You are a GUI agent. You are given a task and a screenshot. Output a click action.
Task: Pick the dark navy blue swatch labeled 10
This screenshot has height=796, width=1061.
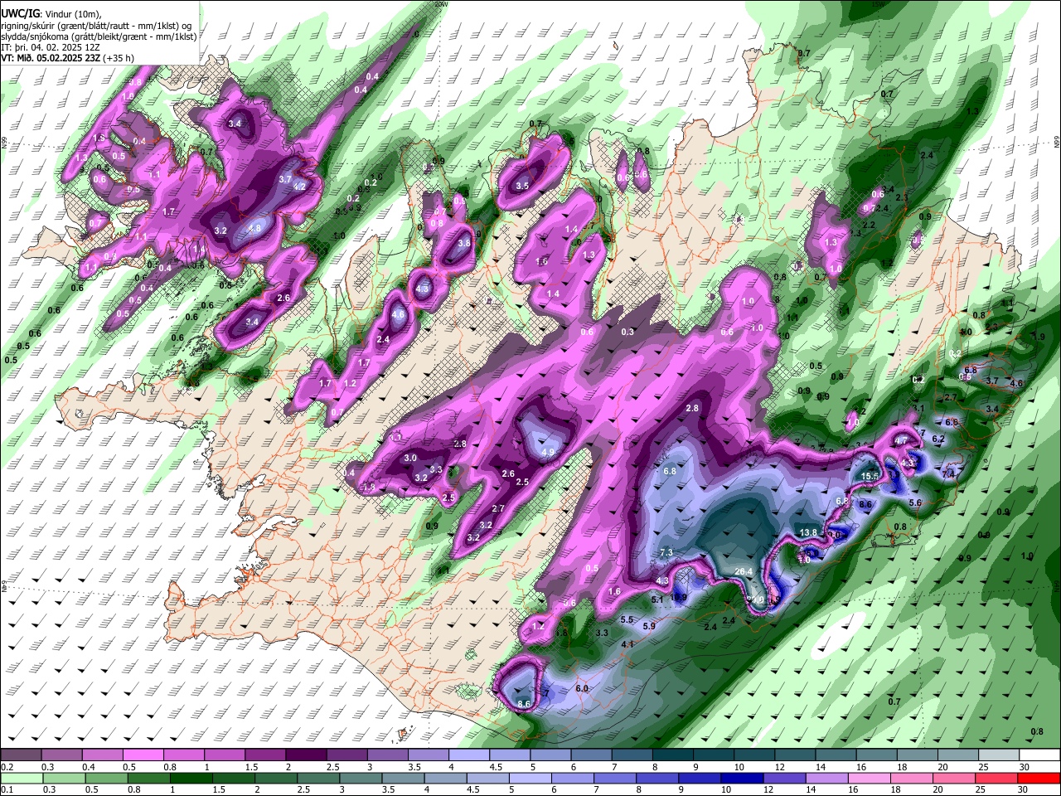tap(741, 778)
